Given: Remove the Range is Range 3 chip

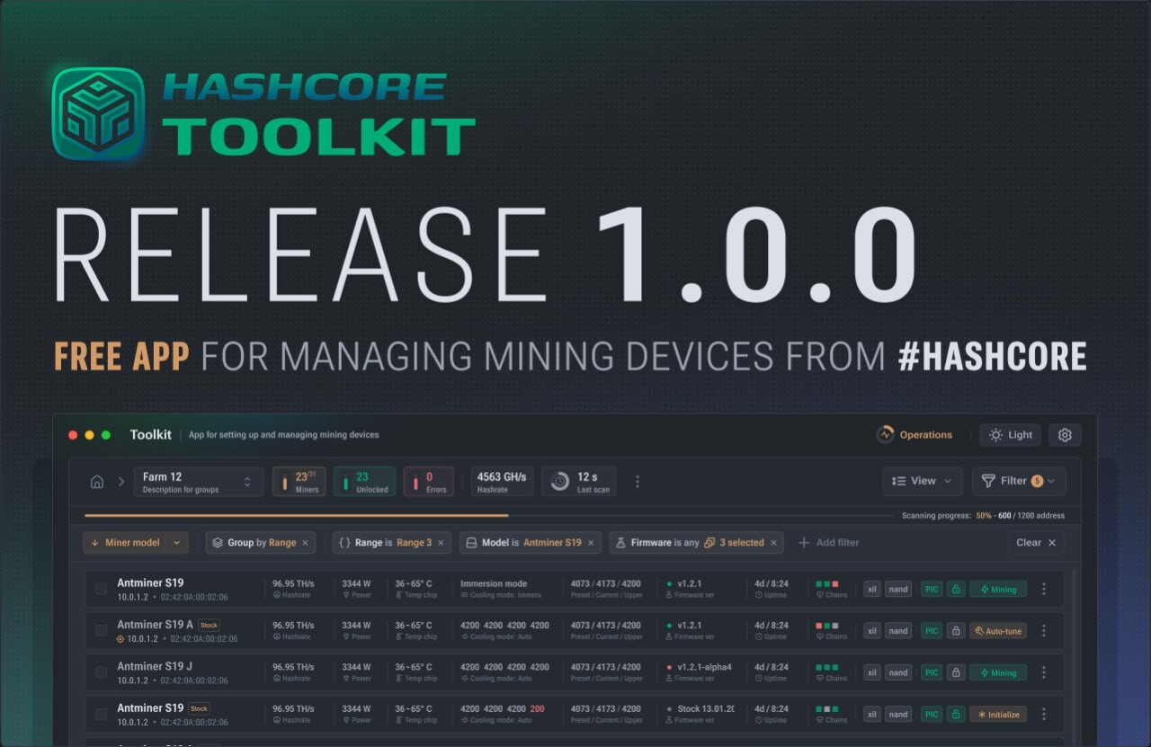Looking at the screenshot, I should 441,543.
